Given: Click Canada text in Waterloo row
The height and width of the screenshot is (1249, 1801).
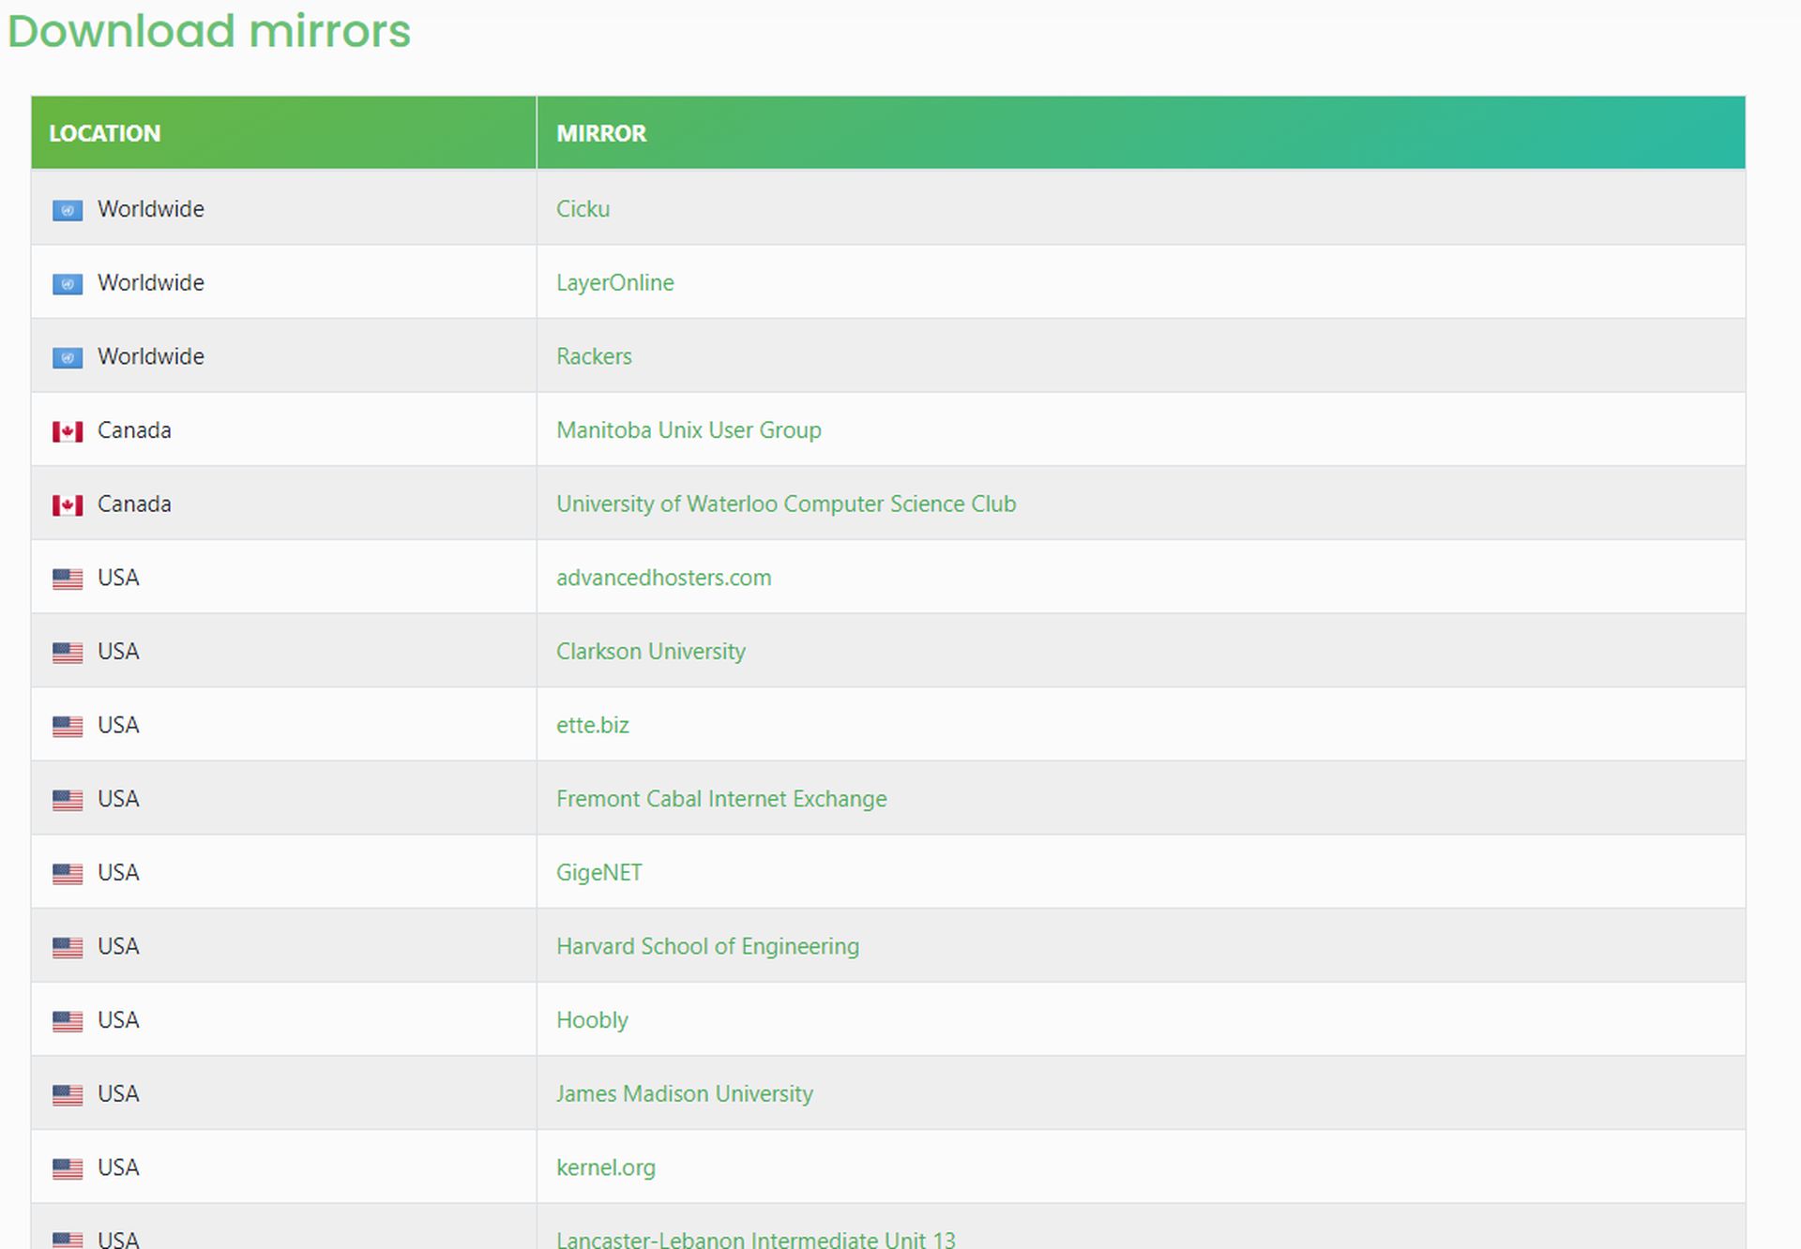Looking at the screenshot, I should coord(134,504).
